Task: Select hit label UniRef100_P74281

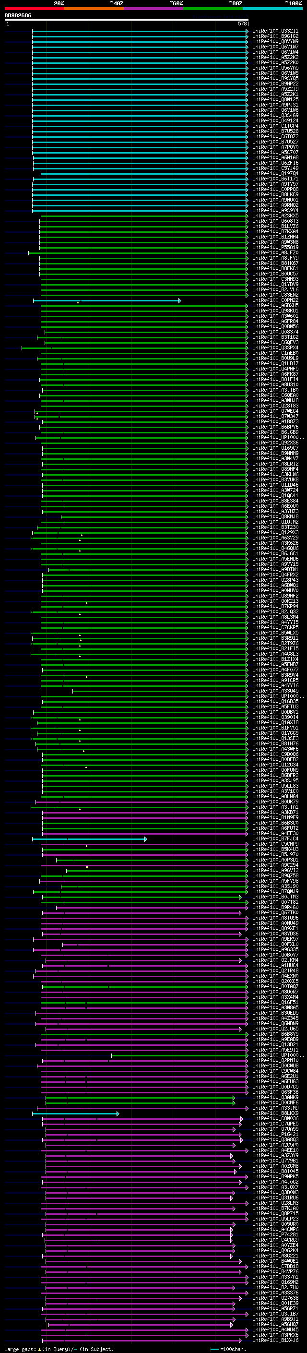Action: 275,1235
